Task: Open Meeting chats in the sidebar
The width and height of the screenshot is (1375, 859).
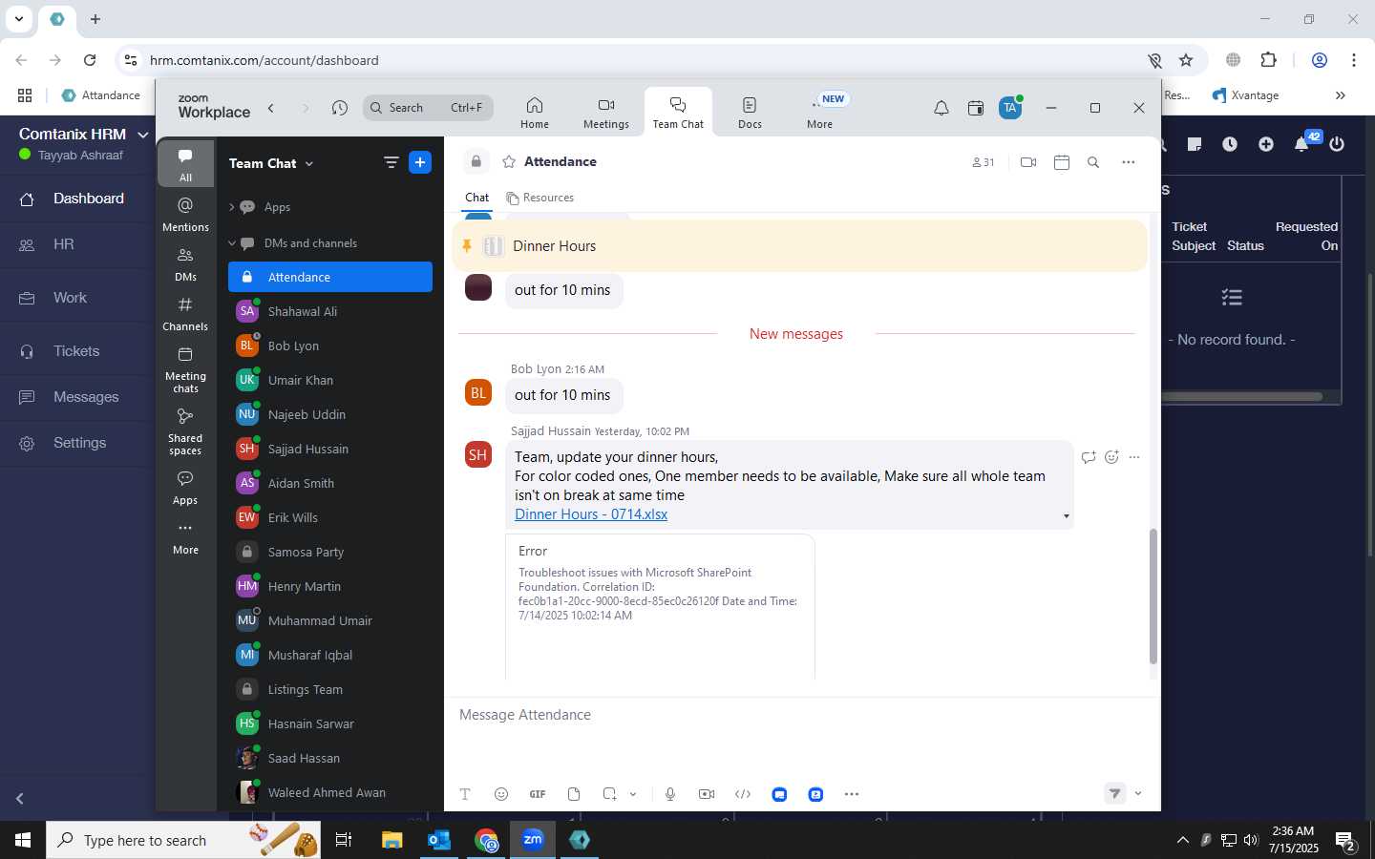Action: click(x=185, y=370)
